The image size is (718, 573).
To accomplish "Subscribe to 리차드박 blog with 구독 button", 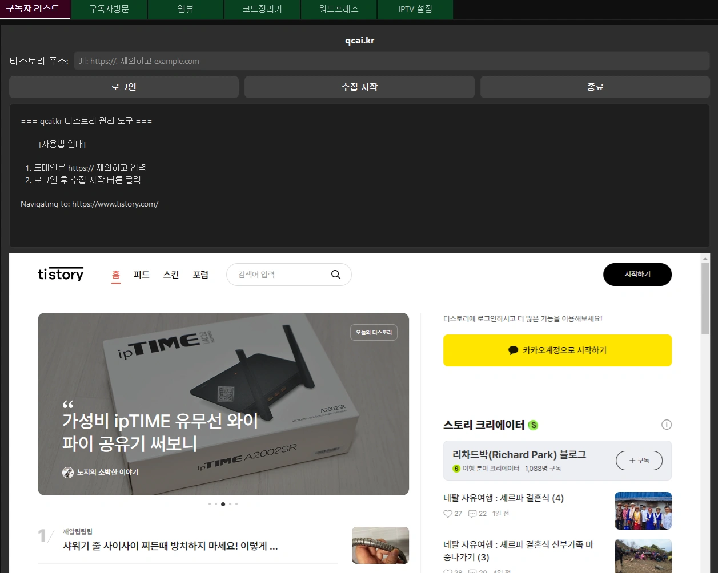I will coord(639,461).
